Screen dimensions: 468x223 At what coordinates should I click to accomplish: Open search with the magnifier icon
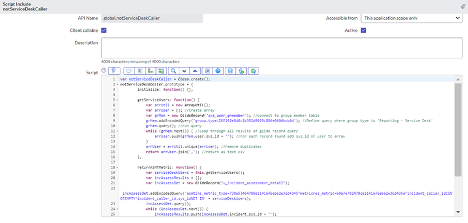pos(173,71)
